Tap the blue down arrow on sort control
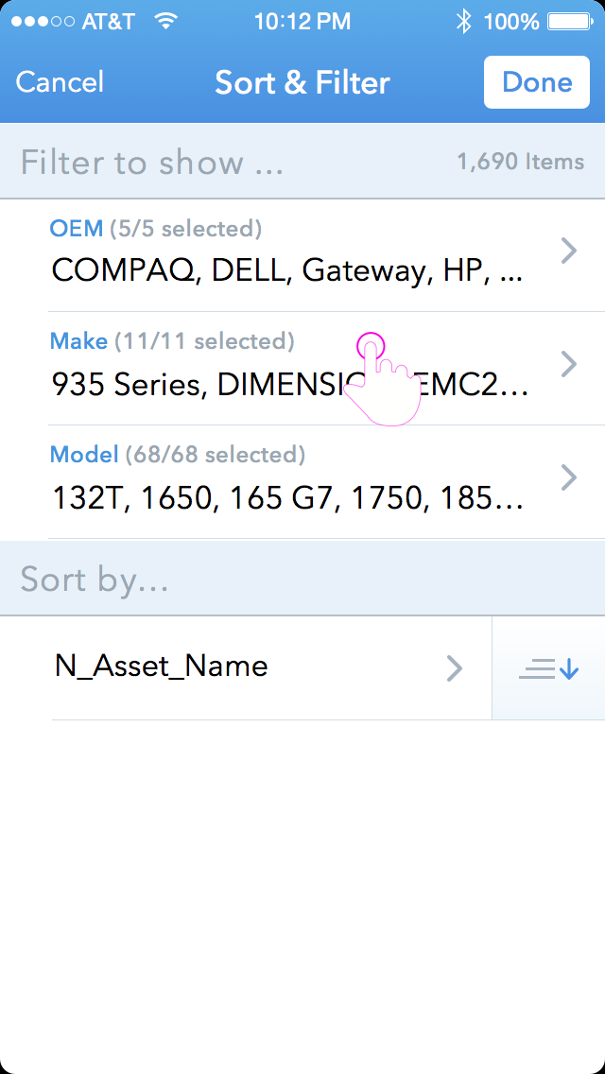 pos(569,667)
